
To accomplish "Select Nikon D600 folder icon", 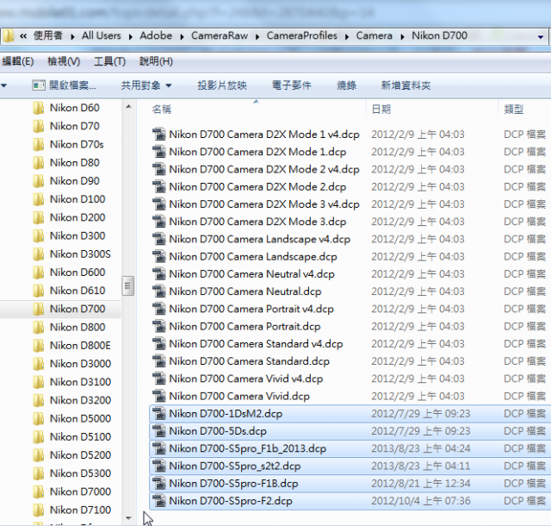I will (38, 272).
